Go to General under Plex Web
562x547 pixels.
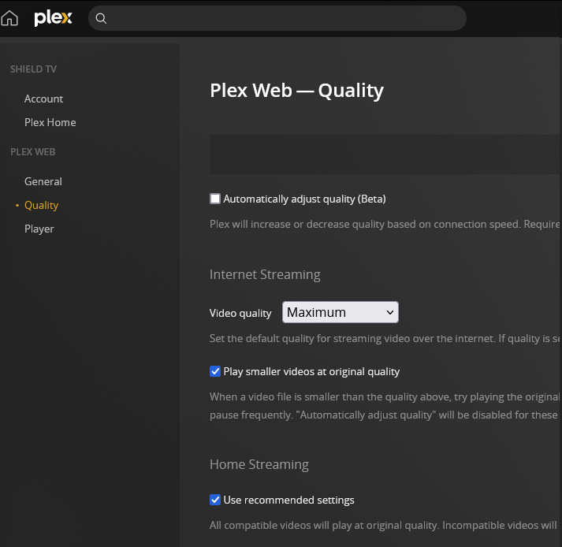[x=43, y=181]
